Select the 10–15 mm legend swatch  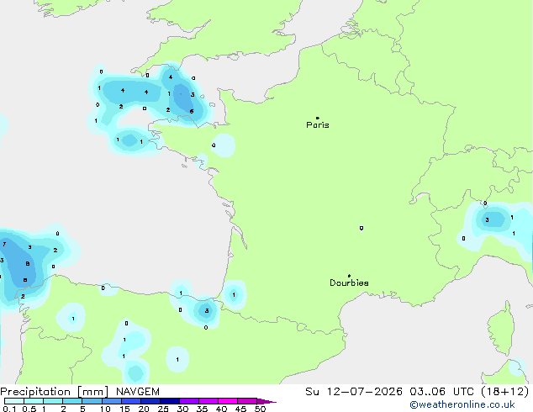pyautogui.click(x=111, y=401)
